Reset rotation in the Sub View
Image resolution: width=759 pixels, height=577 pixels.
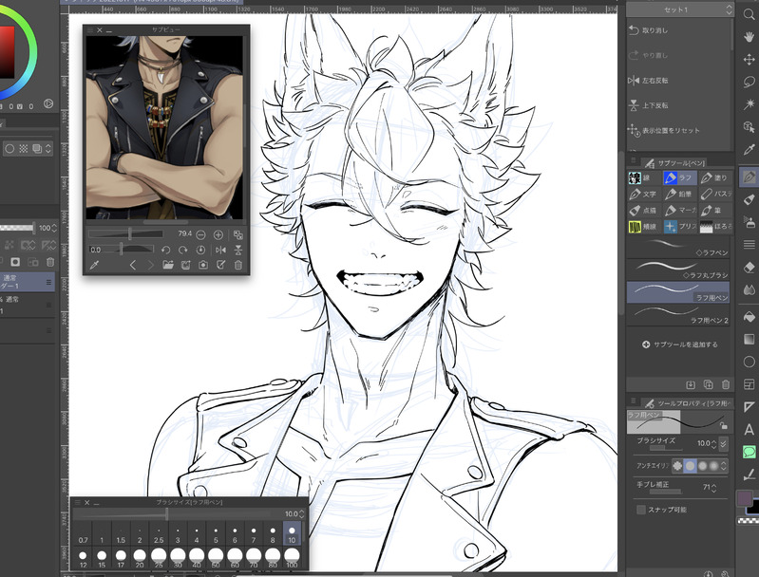point(200,250)
